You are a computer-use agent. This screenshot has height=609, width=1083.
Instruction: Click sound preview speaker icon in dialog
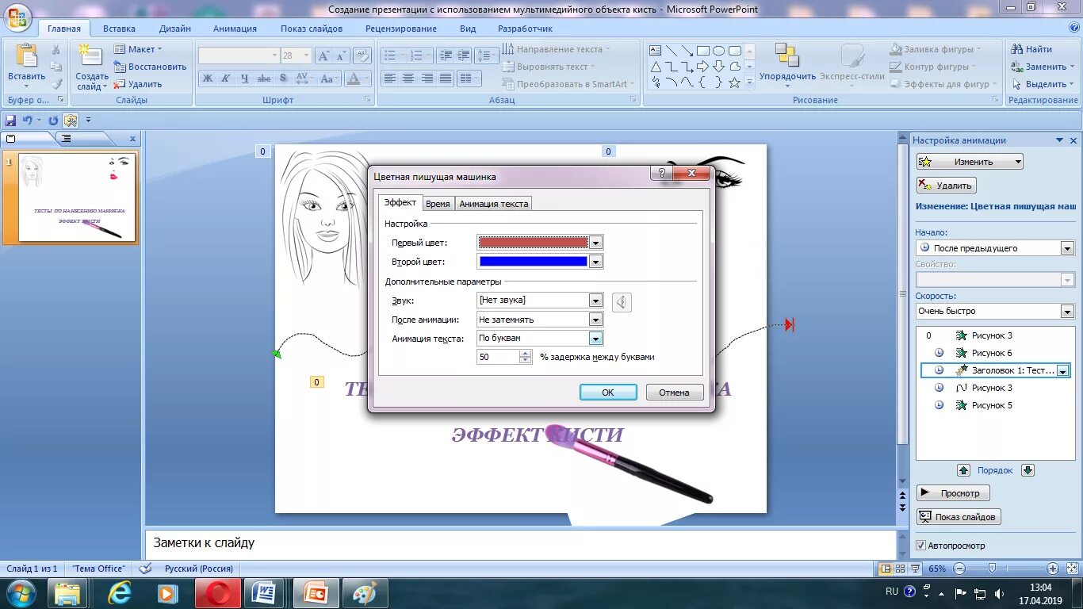622,301
